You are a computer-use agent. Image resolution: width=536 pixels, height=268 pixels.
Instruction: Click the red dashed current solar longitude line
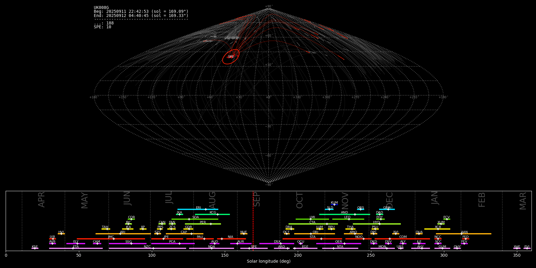[x=253, y=221]
